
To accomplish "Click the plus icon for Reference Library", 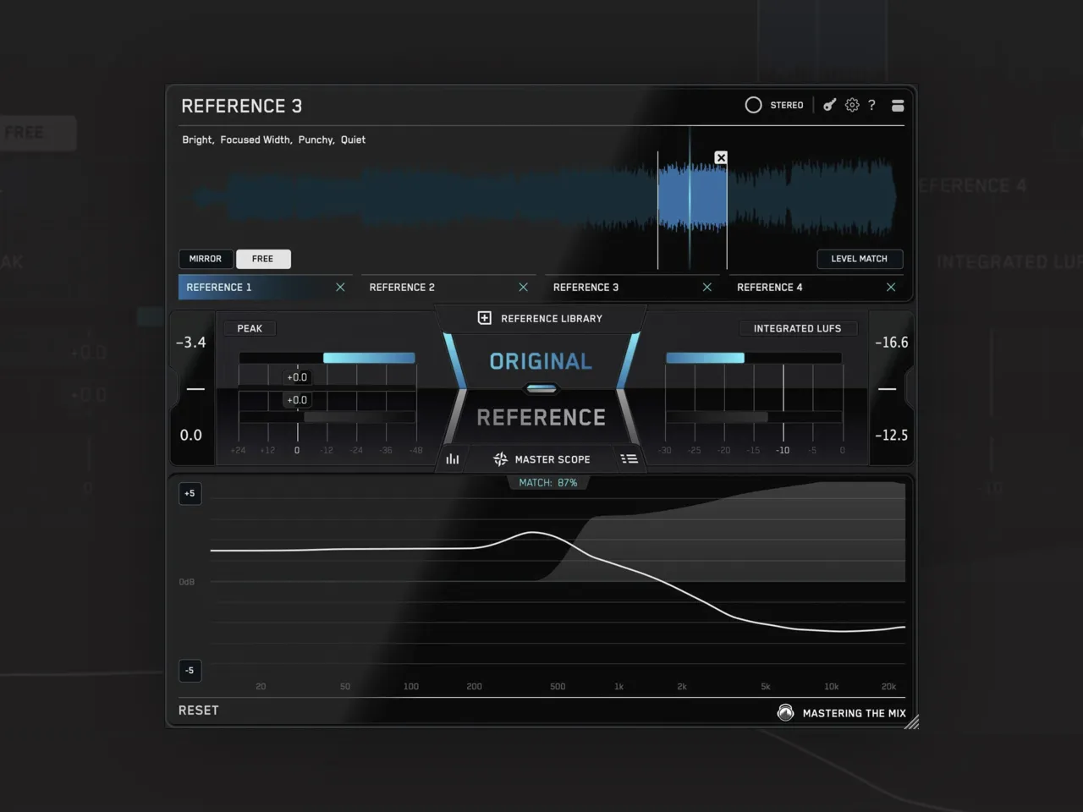I will (485, 318).
